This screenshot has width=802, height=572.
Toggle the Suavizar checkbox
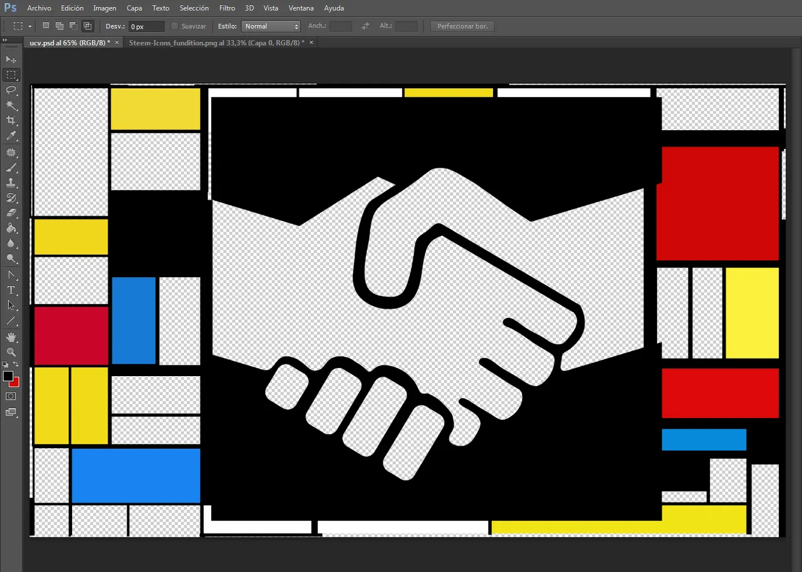click(x=175, y=26)
